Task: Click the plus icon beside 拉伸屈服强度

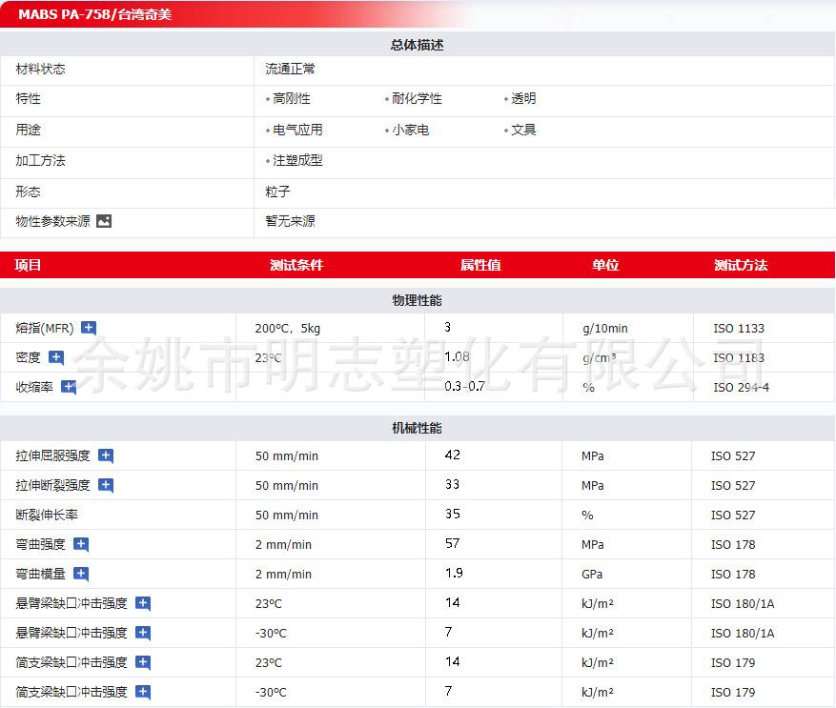Action: (106, 455)
